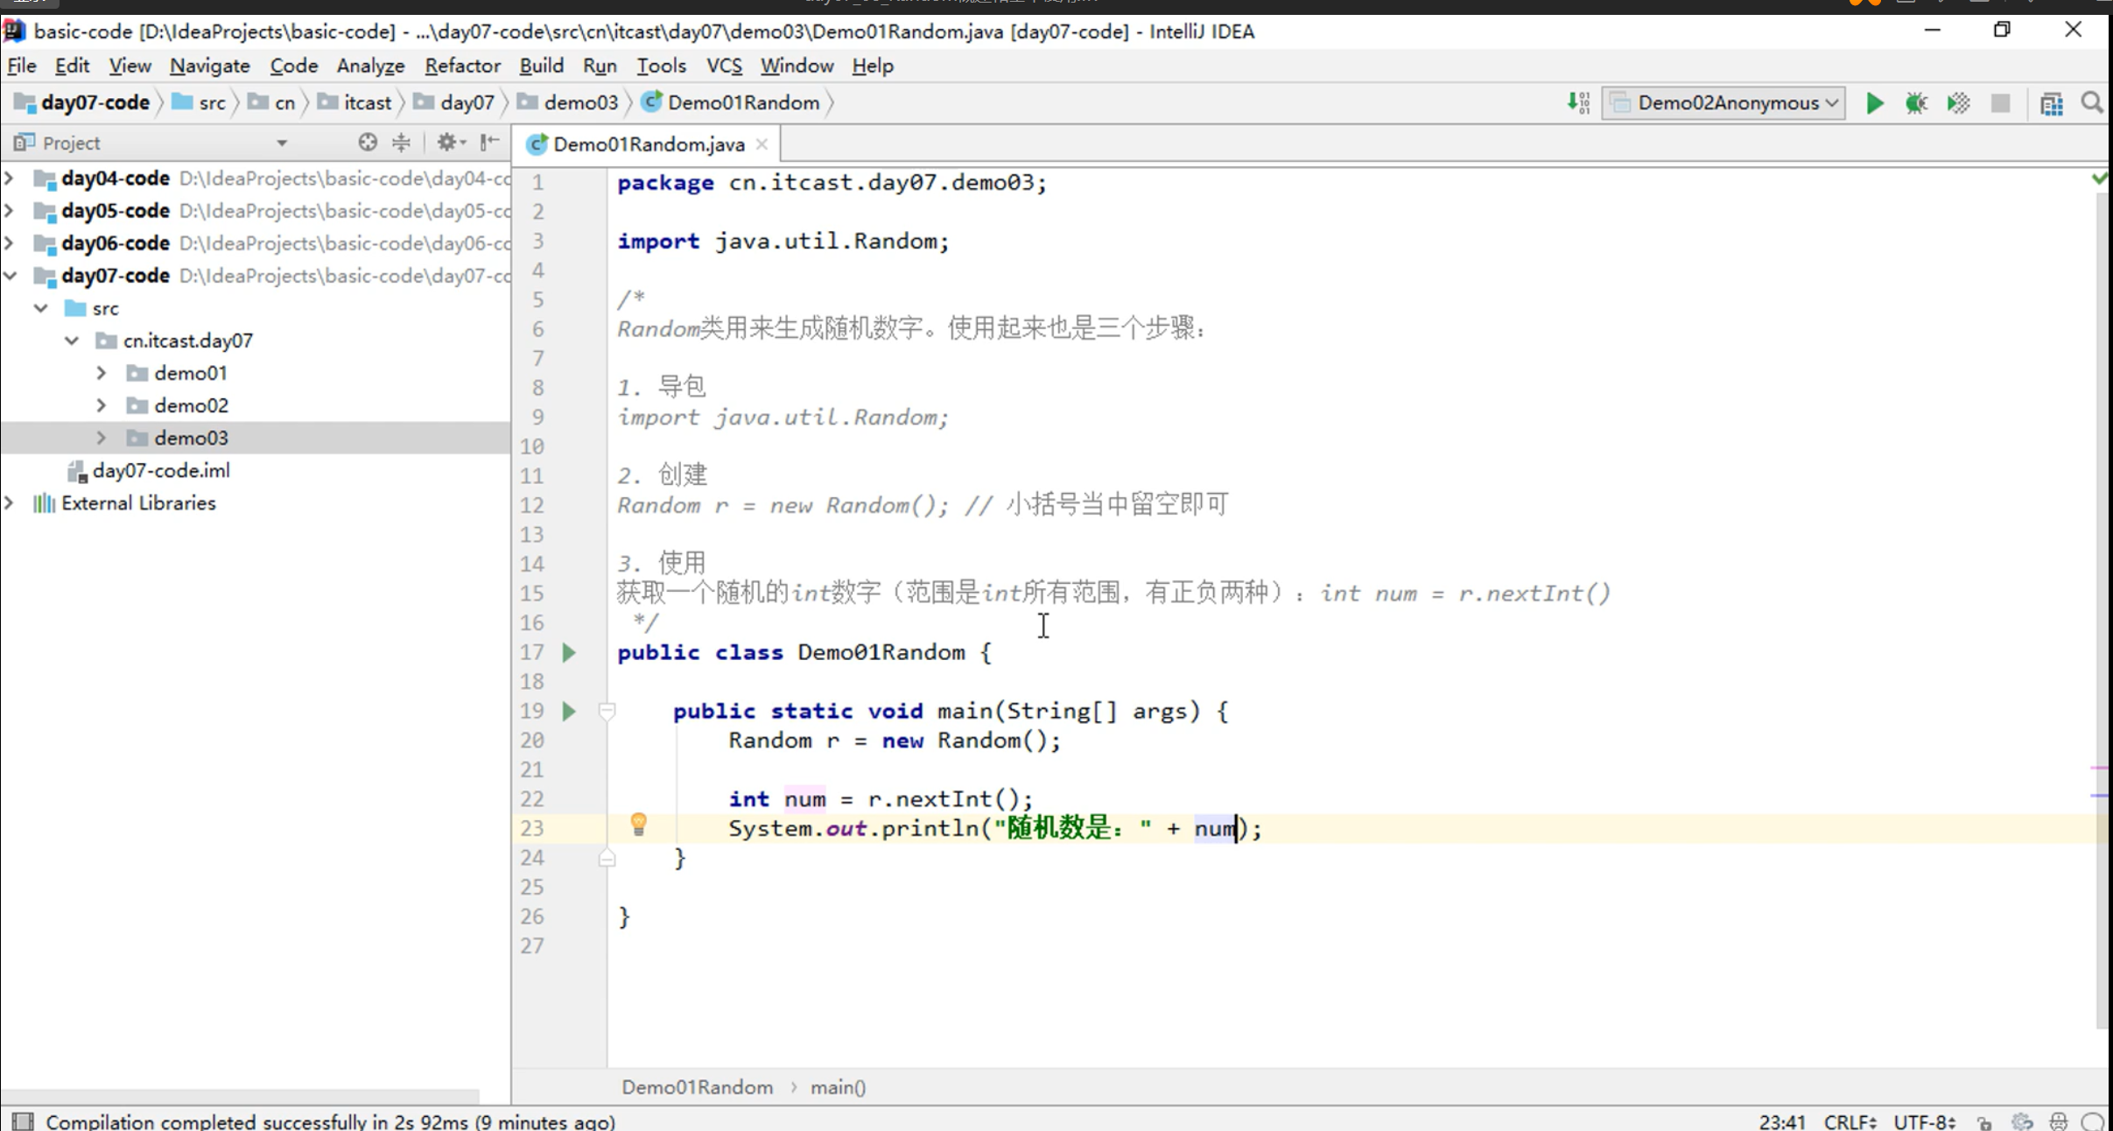Collapse the day07-code module node
This screenshot has width=2113, height=1131.
click(11, 276)
